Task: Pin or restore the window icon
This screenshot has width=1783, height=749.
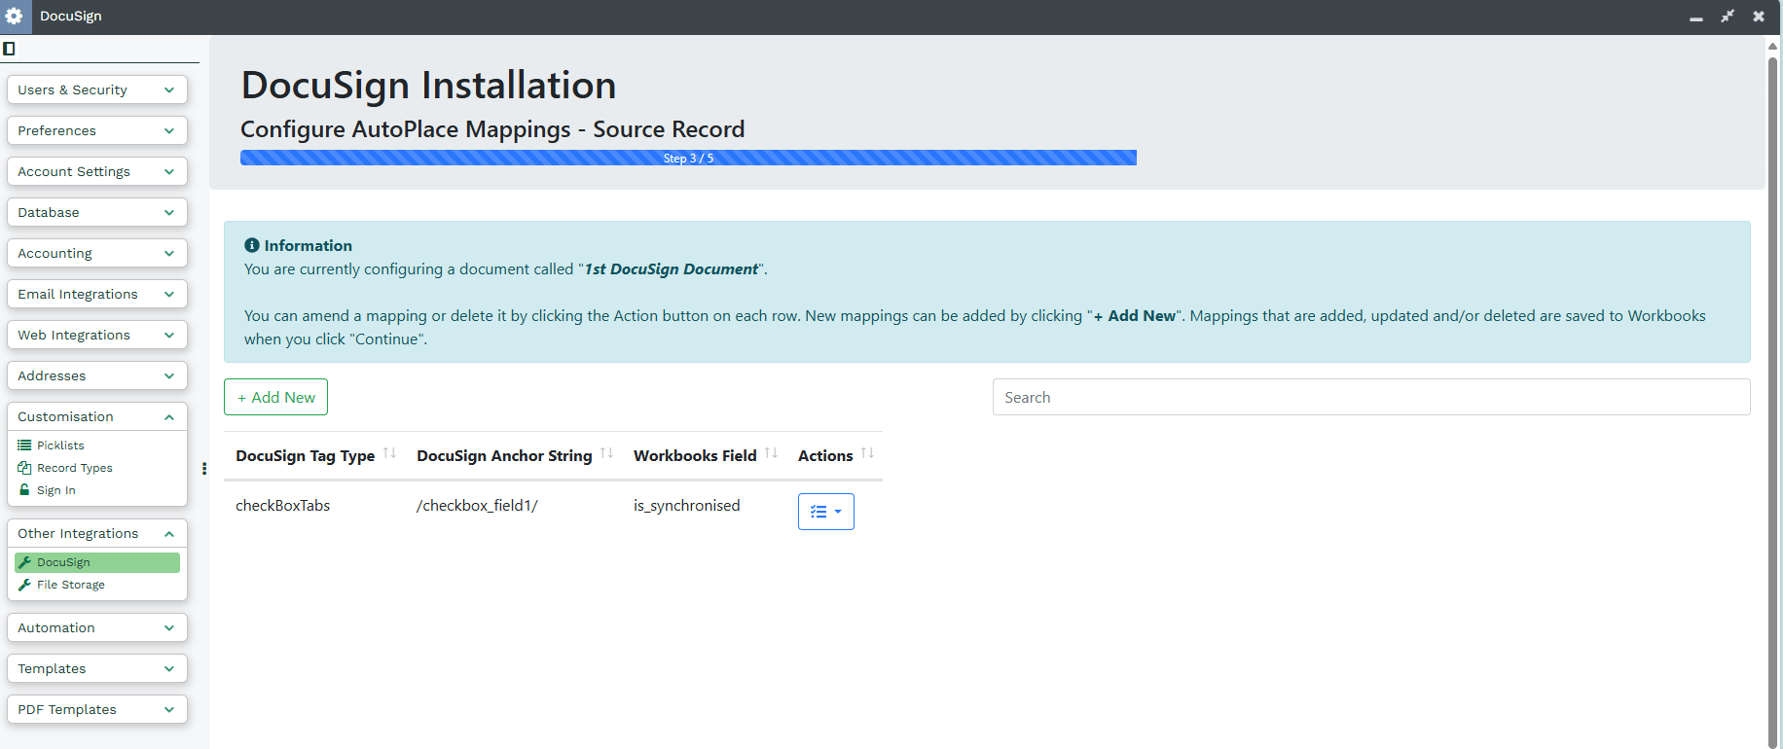Action: (x=1728, y=17)
